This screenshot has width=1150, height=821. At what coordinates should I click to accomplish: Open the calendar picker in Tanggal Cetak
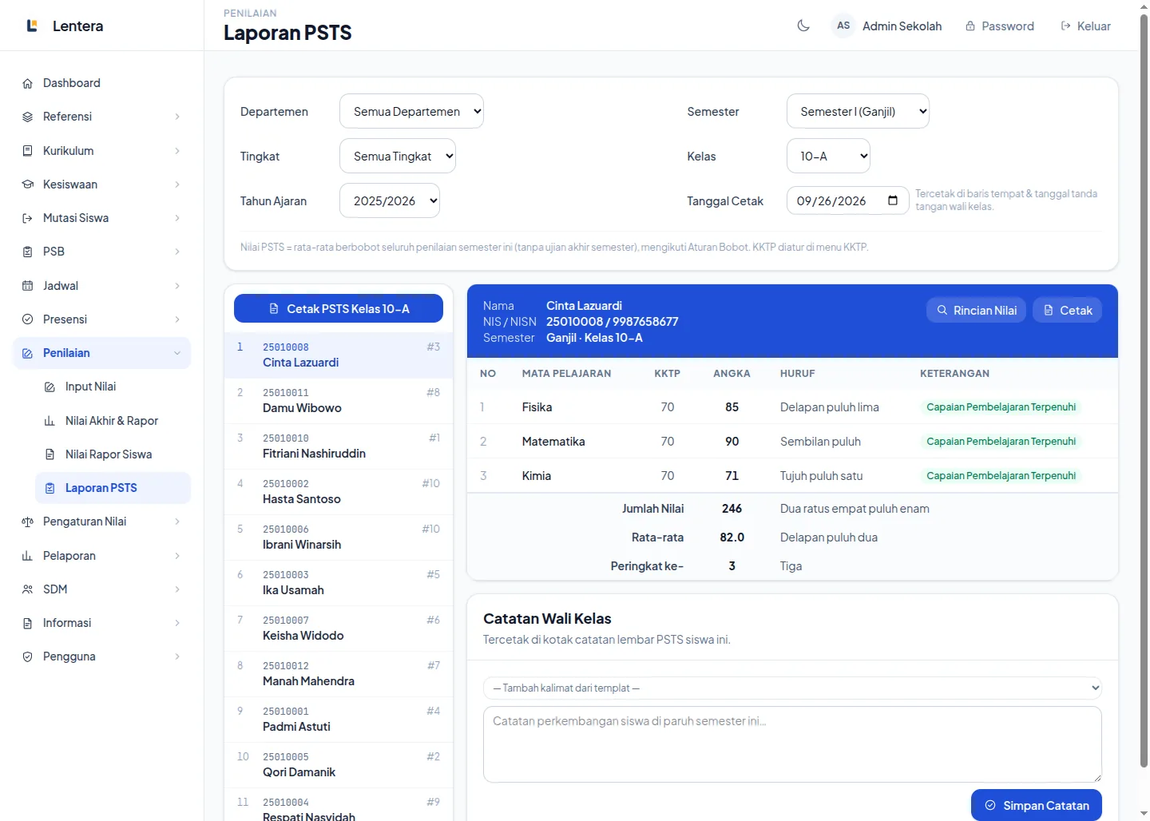[893, 200]
